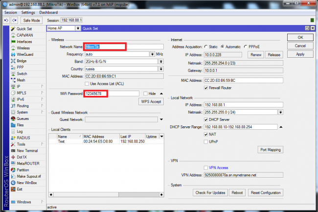Open CAPsMAN in the sidebar
Viewport: 318px width, 212px height.
(24, 35)
